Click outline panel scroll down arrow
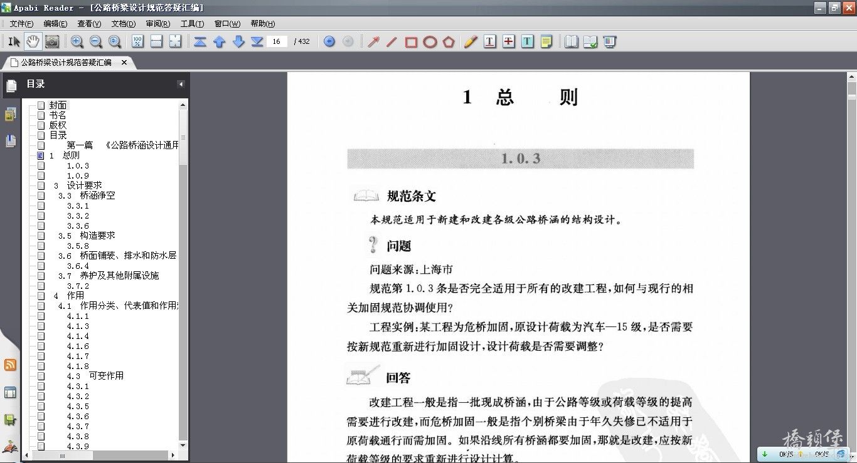This screenshot has height=463, width=857. pos(183,445)
